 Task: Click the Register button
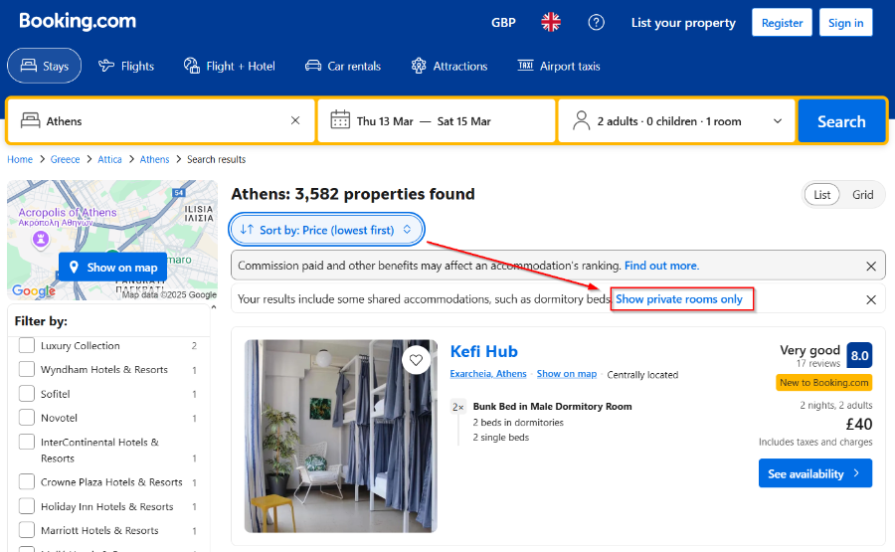click(782, 22)
